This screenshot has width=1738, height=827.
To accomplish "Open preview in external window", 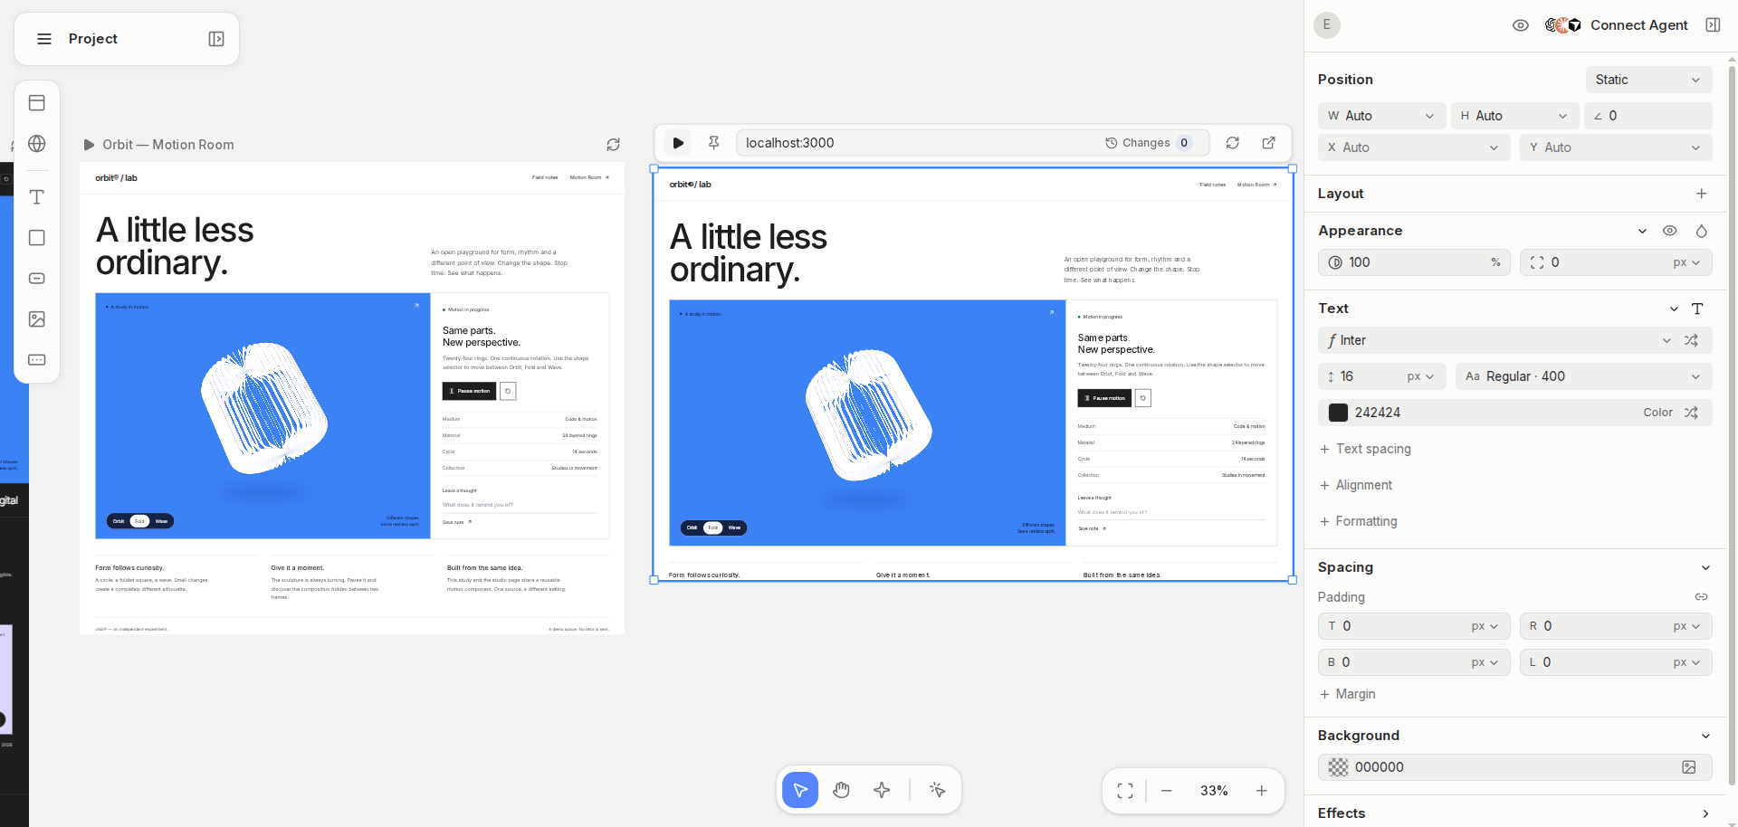I will 1269,143.
